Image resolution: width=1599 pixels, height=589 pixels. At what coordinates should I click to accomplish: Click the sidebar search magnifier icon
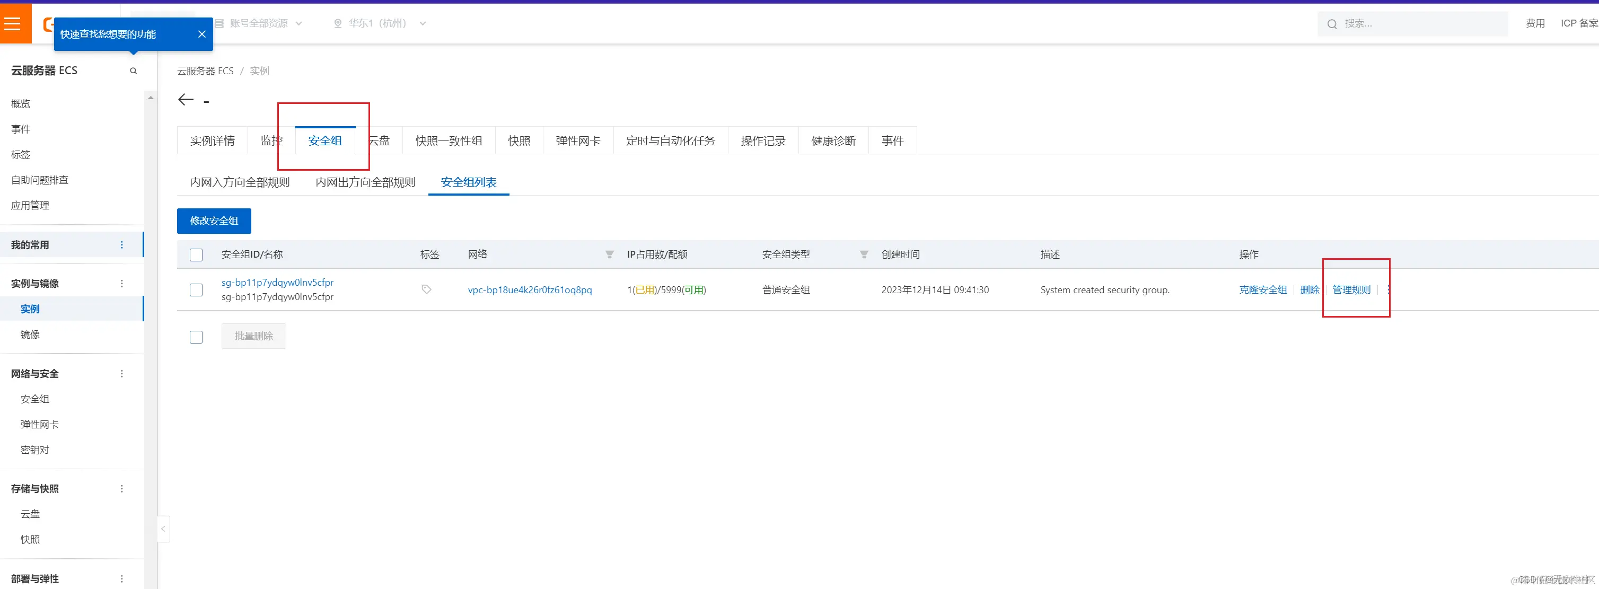(134, 71)
